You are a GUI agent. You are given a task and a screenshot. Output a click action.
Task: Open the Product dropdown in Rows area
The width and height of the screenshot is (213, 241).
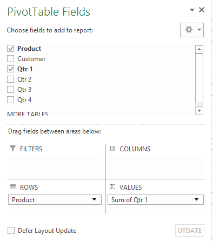tap(94, 199)
